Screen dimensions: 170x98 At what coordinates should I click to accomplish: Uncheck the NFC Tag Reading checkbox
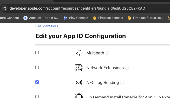(37, 82)
